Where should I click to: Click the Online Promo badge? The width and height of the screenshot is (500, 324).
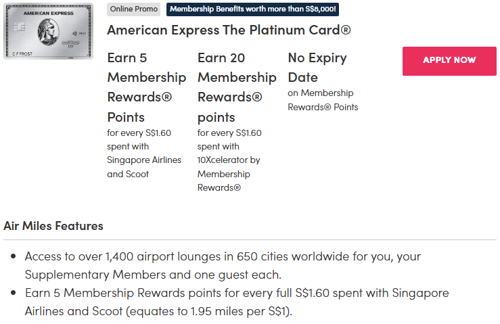pos(134,9)
